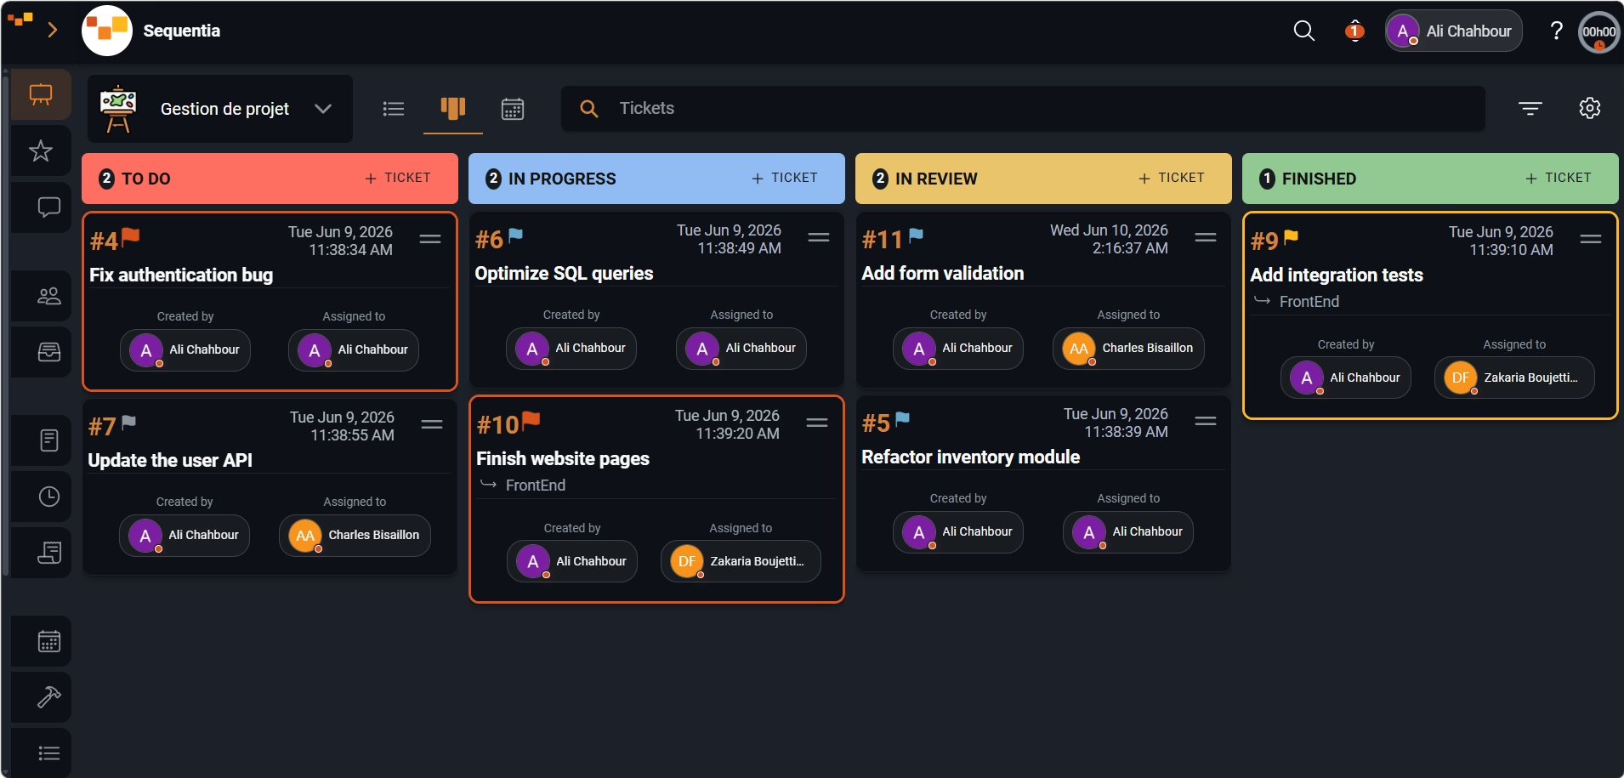Open the menu handle on ticket #7
The width and height of the screenshot is (1624, 778).
432,425
